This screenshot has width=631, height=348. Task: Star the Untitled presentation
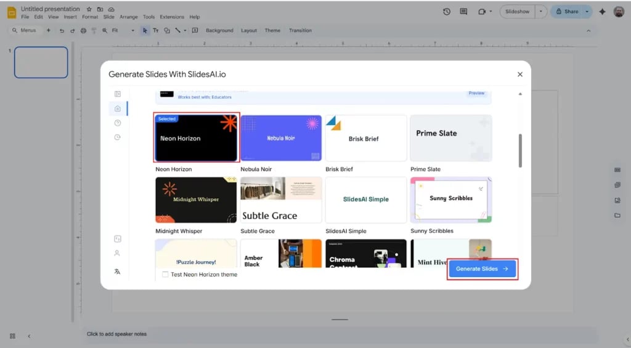(x=89, y=9)
